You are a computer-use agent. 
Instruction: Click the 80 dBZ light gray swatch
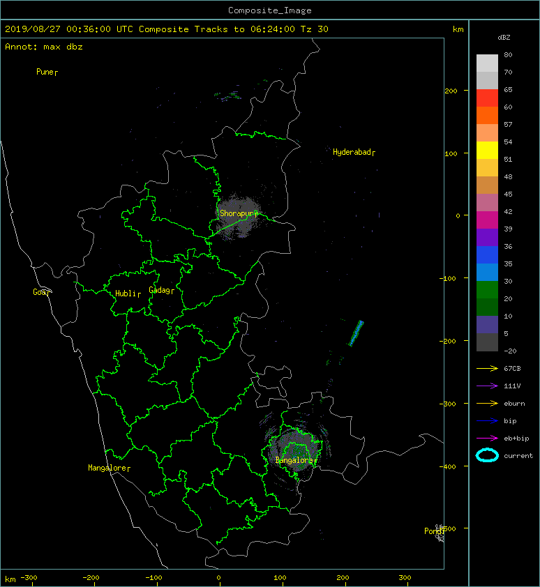[x=487, y=63]
